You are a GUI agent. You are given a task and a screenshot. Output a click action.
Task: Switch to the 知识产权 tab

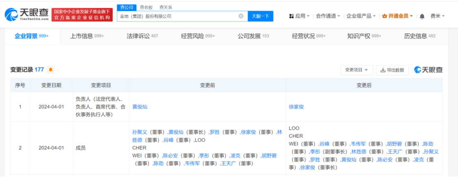[364, 36]
